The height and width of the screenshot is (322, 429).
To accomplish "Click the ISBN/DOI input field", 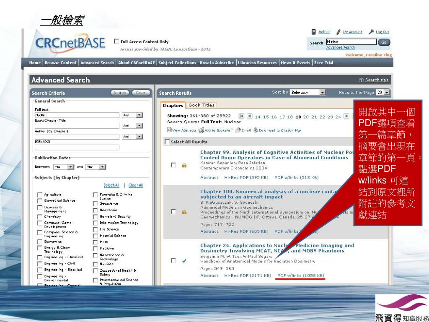I will coord(77,148).
